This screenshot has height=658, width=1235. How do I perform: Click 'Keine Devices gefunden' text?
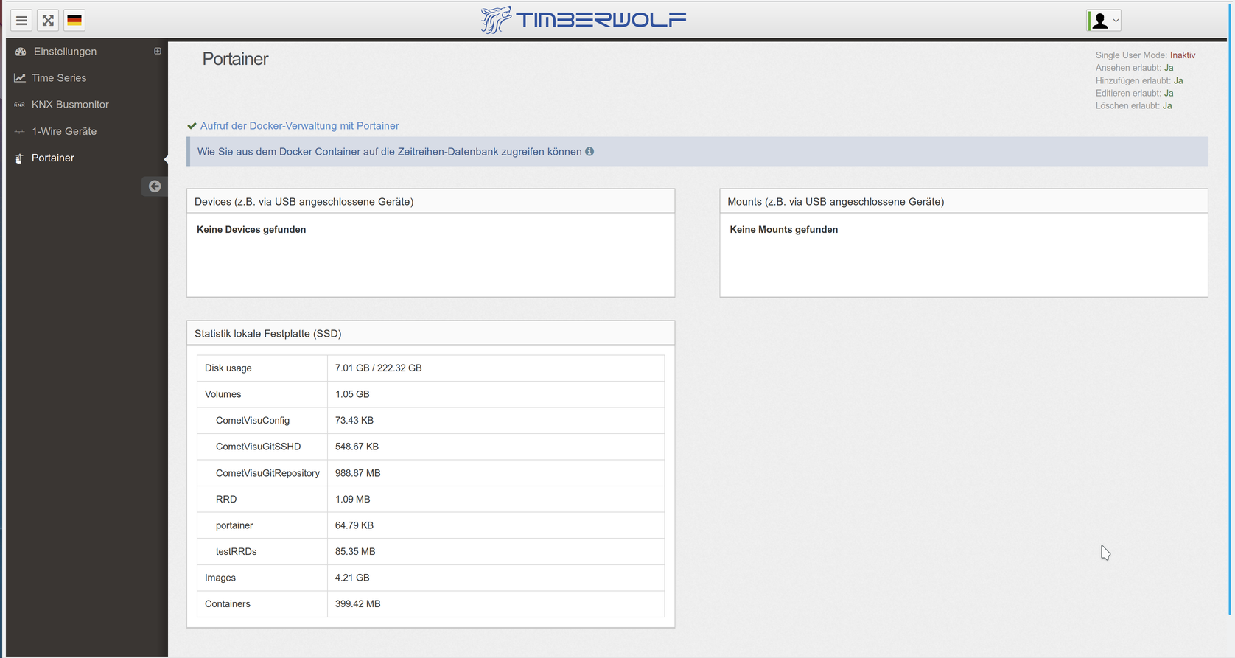coord(251,230)
